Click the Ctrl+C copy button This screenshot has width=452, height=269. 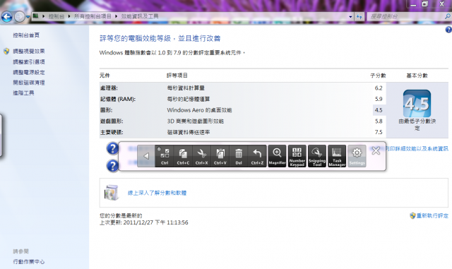[183, 156]
